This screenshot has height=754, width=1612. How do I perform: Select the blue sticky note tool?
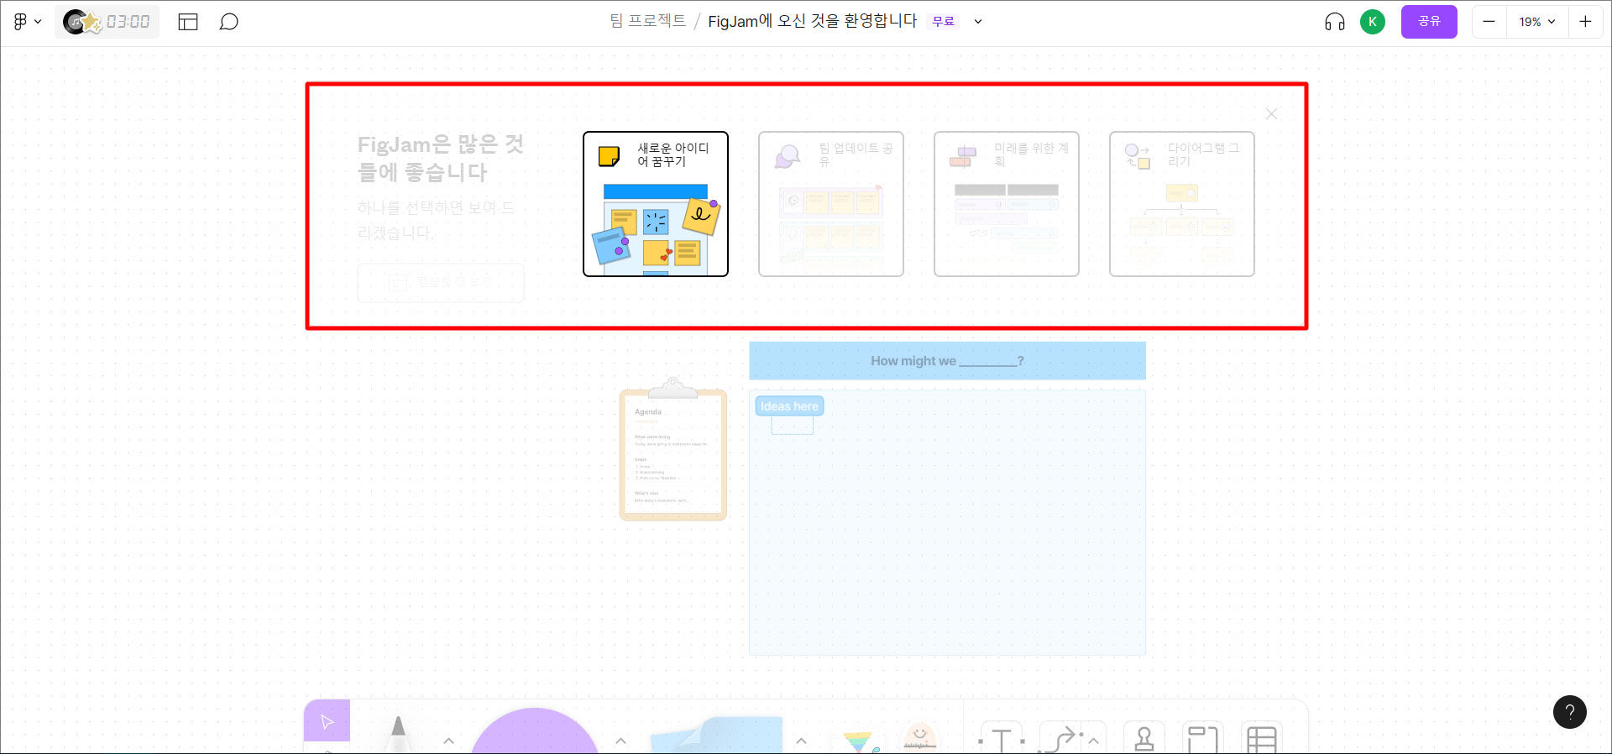click(x=716, y=735)
